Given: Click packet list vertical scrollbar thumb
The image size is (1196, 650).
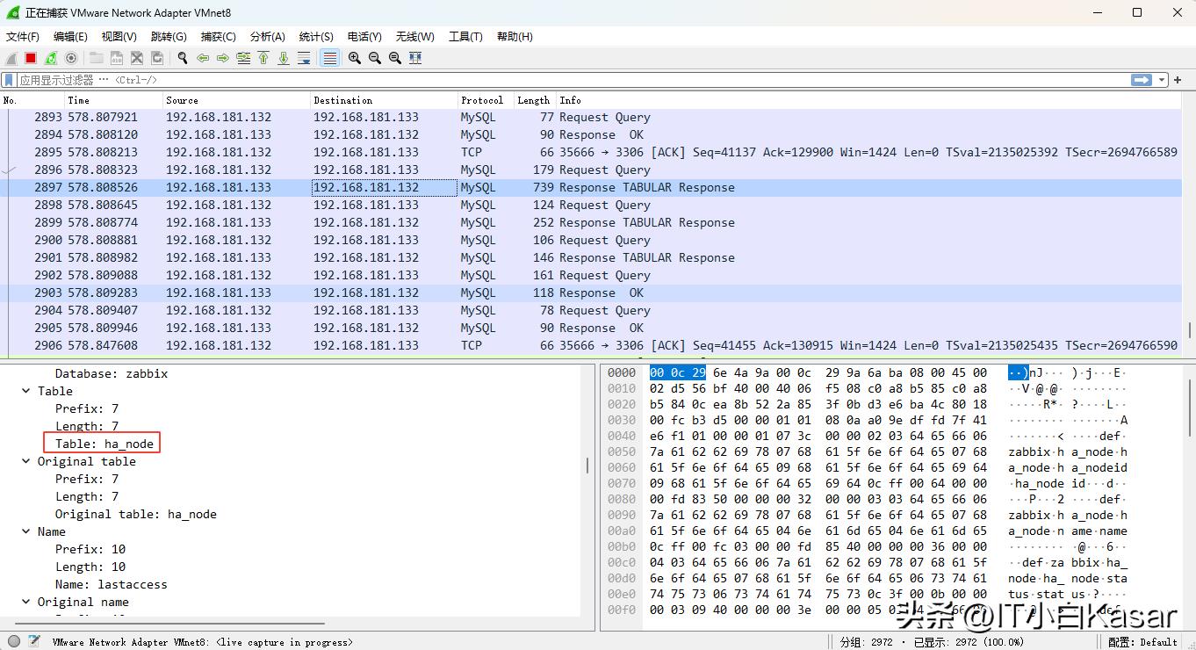Looking at the screenshot, I should [x=1189, y=330].
